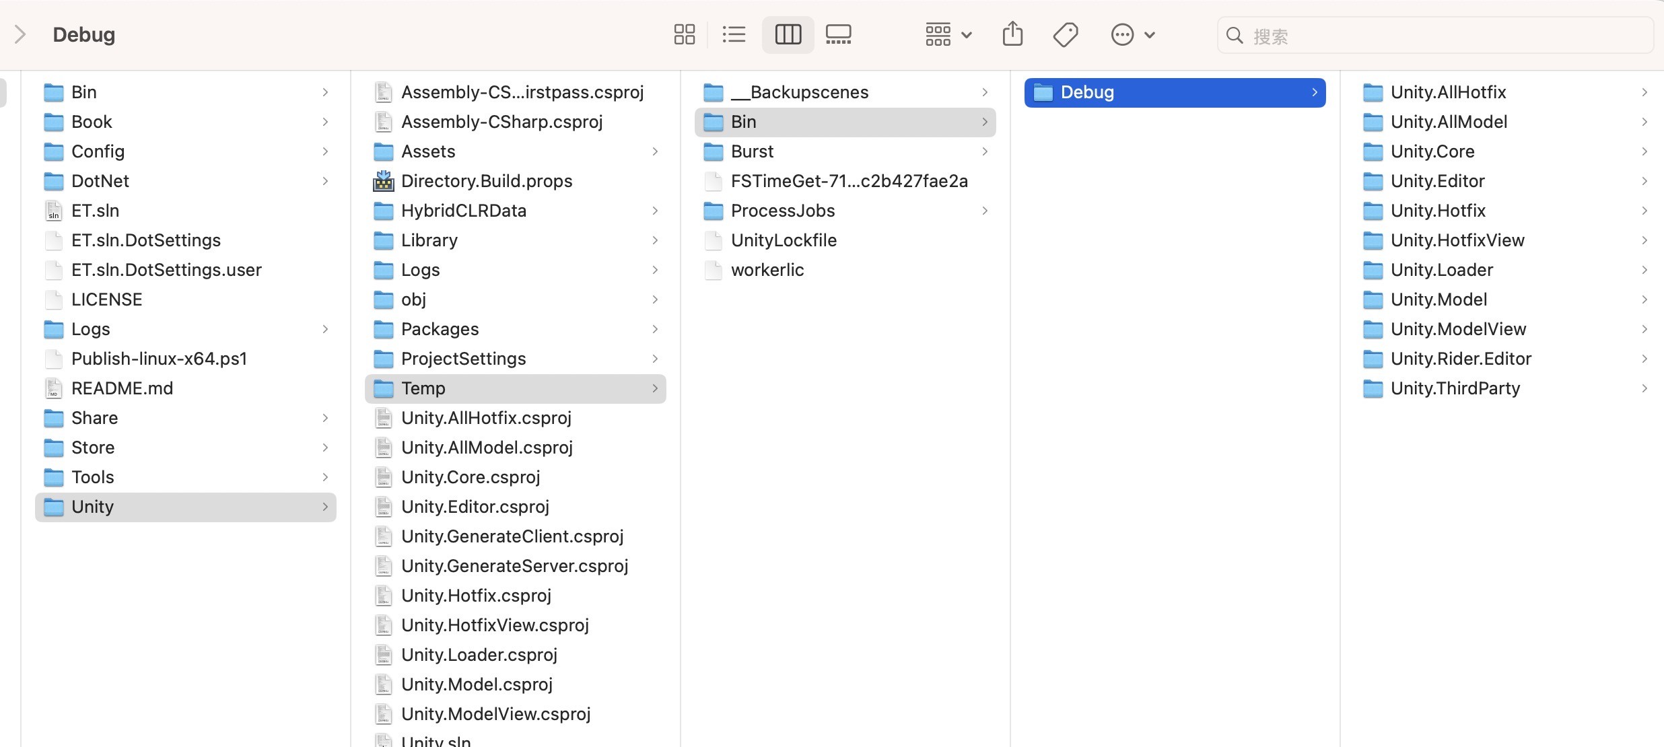The width and height of the screenshot is (1664, 747).
Task: Select column view mode
Action: (x=788, y=34)
